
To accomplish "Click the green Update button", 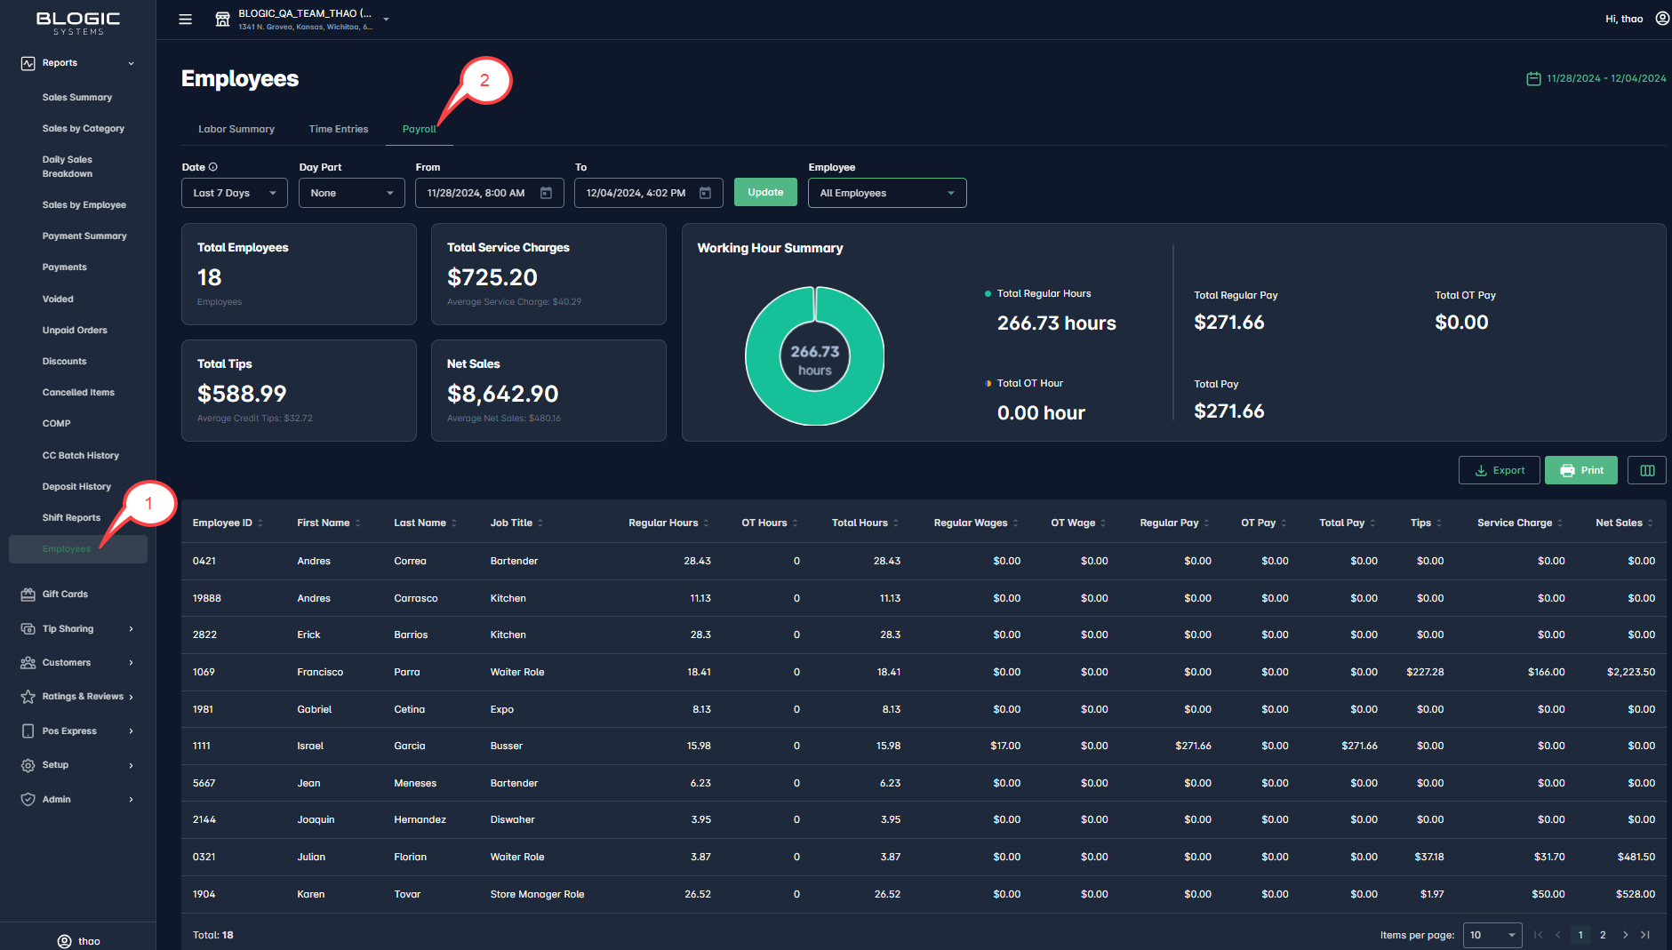I will (x=765, y=192).
